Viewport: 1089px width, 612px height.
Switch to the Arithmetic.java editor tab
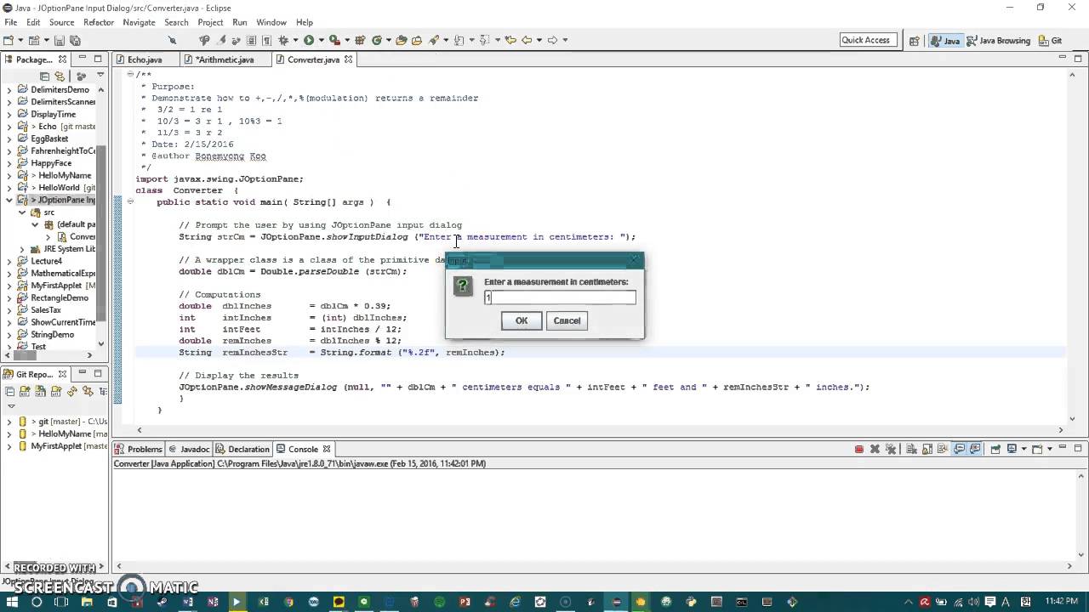(225, 59)
